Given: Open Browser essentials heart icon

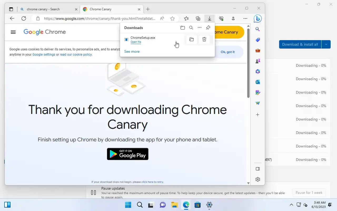Looking at the screenshot, I should (221, 18).
